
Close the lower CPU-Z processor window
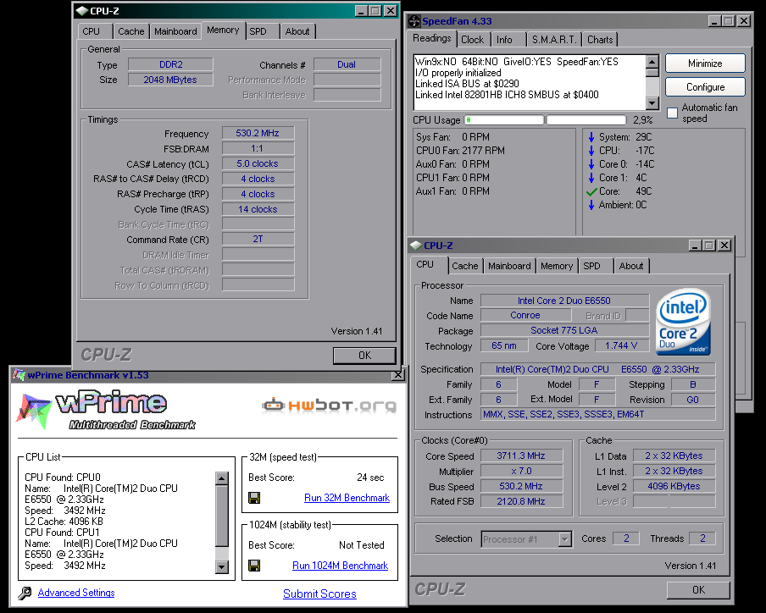(725, 246)
